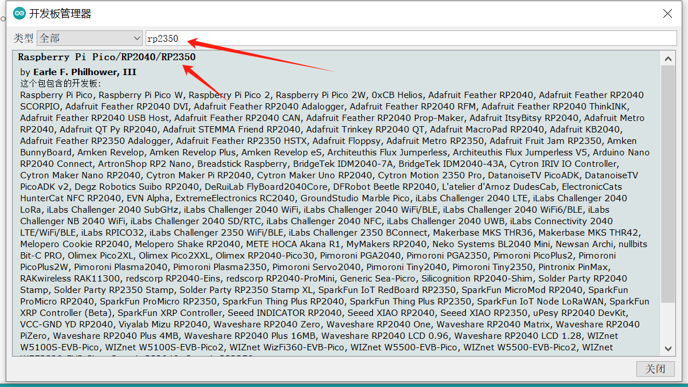Click 'Seeed XIAO RP2350' text
The image size is (688, 387).
(x=483, y=313)
